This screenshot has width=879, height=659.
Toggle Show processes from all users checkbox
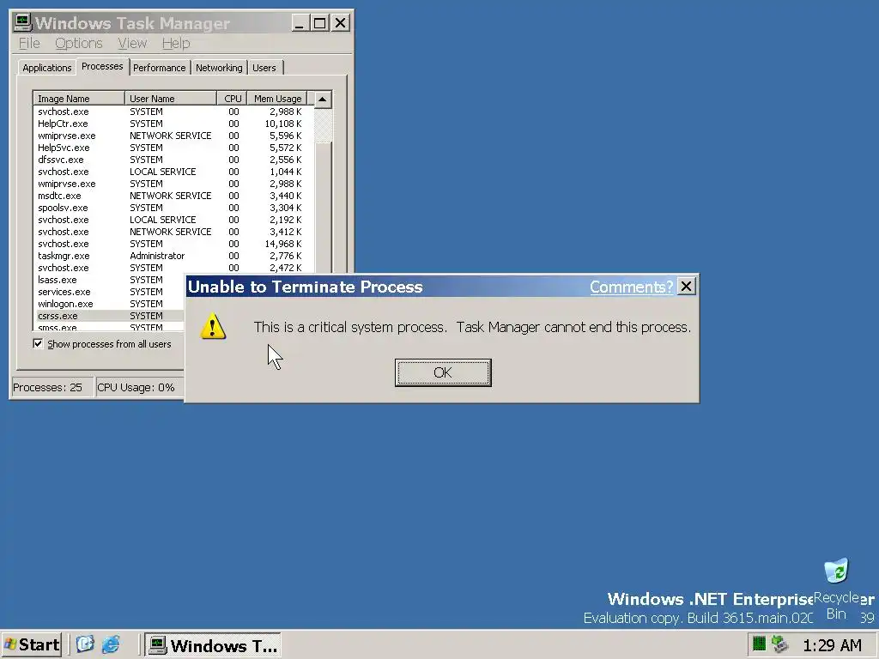click(38, 343)
